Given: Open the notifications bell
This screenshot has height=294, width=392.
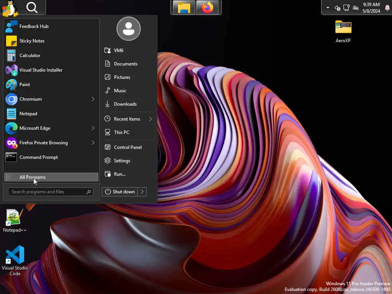Looking at the screenshot, I should tap(387, 8).
